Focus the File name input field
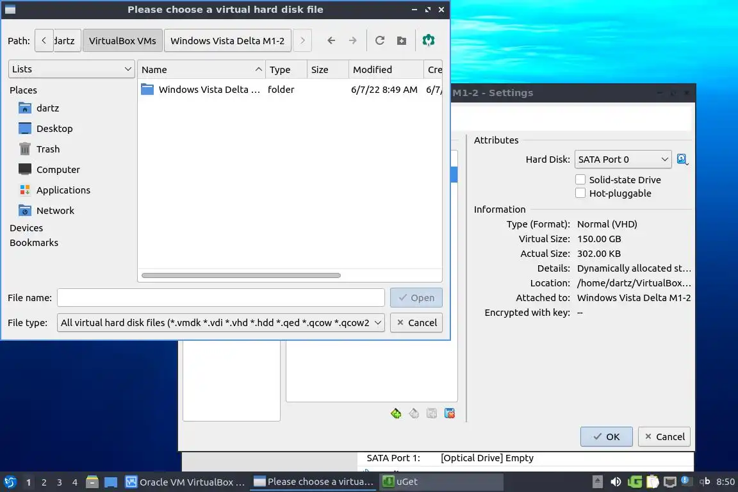738x492 pixels. 221,297
